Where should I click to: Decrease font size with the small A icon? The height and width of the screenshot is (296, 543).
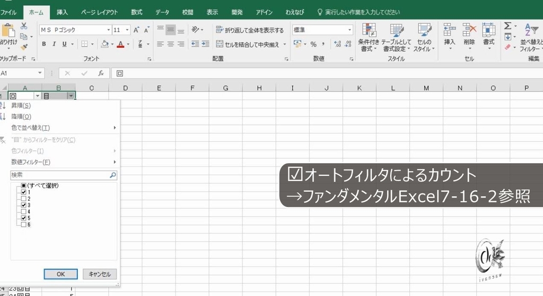click(x=147, y=30)
